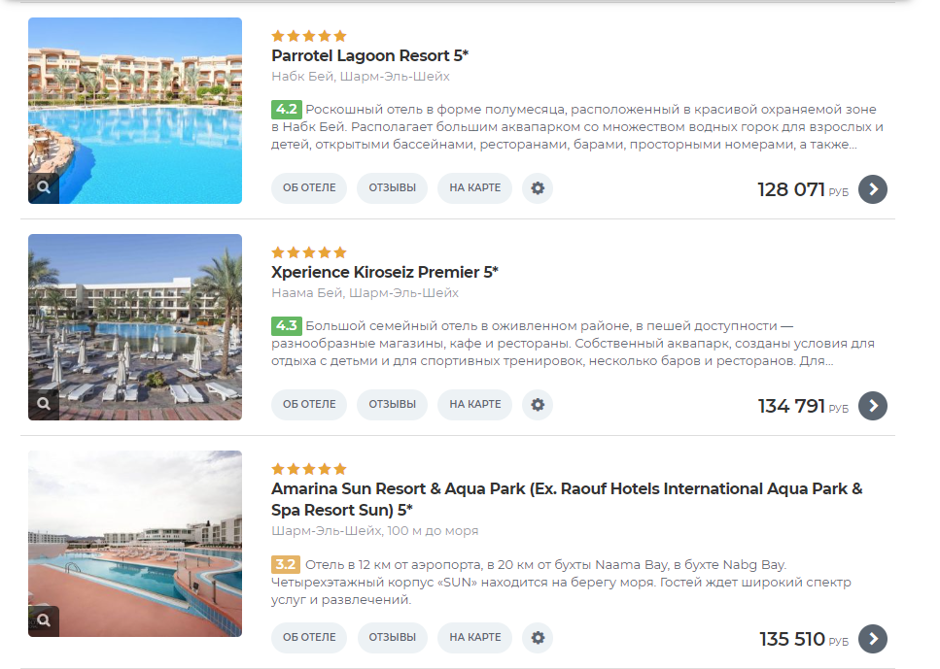Zoom the Xperience Kiroseiz photo with the magnifier icon
Screen dimensions: 940x669
click(44, 404)
